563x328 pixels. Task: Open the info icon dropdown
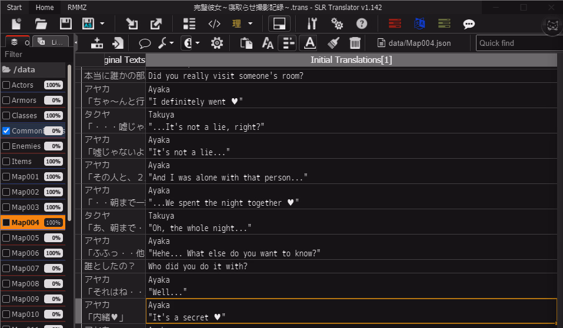pyautogui.click(x=197, y=43)
